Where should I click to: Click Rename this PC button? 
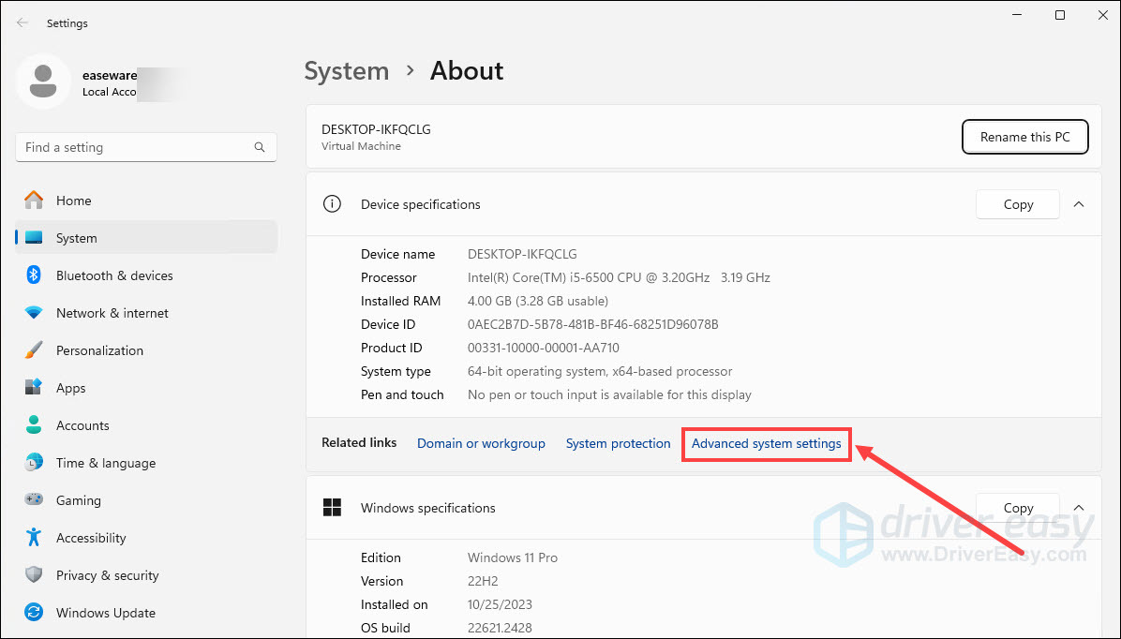pos(1024,137)
